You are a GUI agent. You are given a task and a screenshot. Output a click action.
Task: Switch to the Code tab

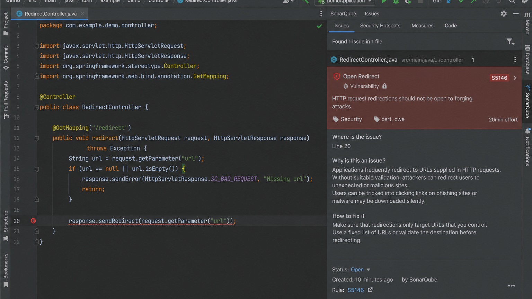451,26
